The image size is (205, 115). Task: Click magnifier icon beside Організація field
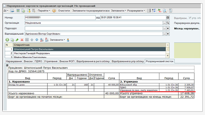(x=168, y=23)
